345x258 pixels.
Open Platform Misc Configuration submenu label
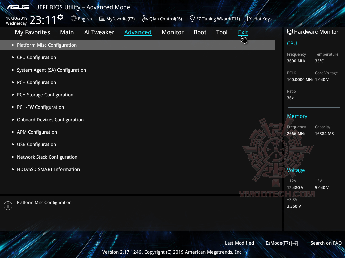point(47,45)
